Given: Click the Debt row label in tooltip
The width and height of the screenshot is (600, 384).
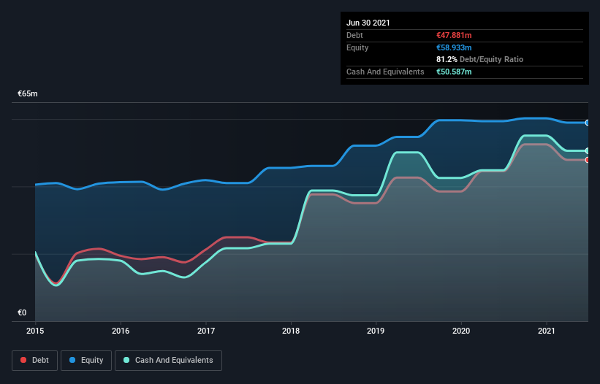Looking at the screenshot, I should point(354,35).
